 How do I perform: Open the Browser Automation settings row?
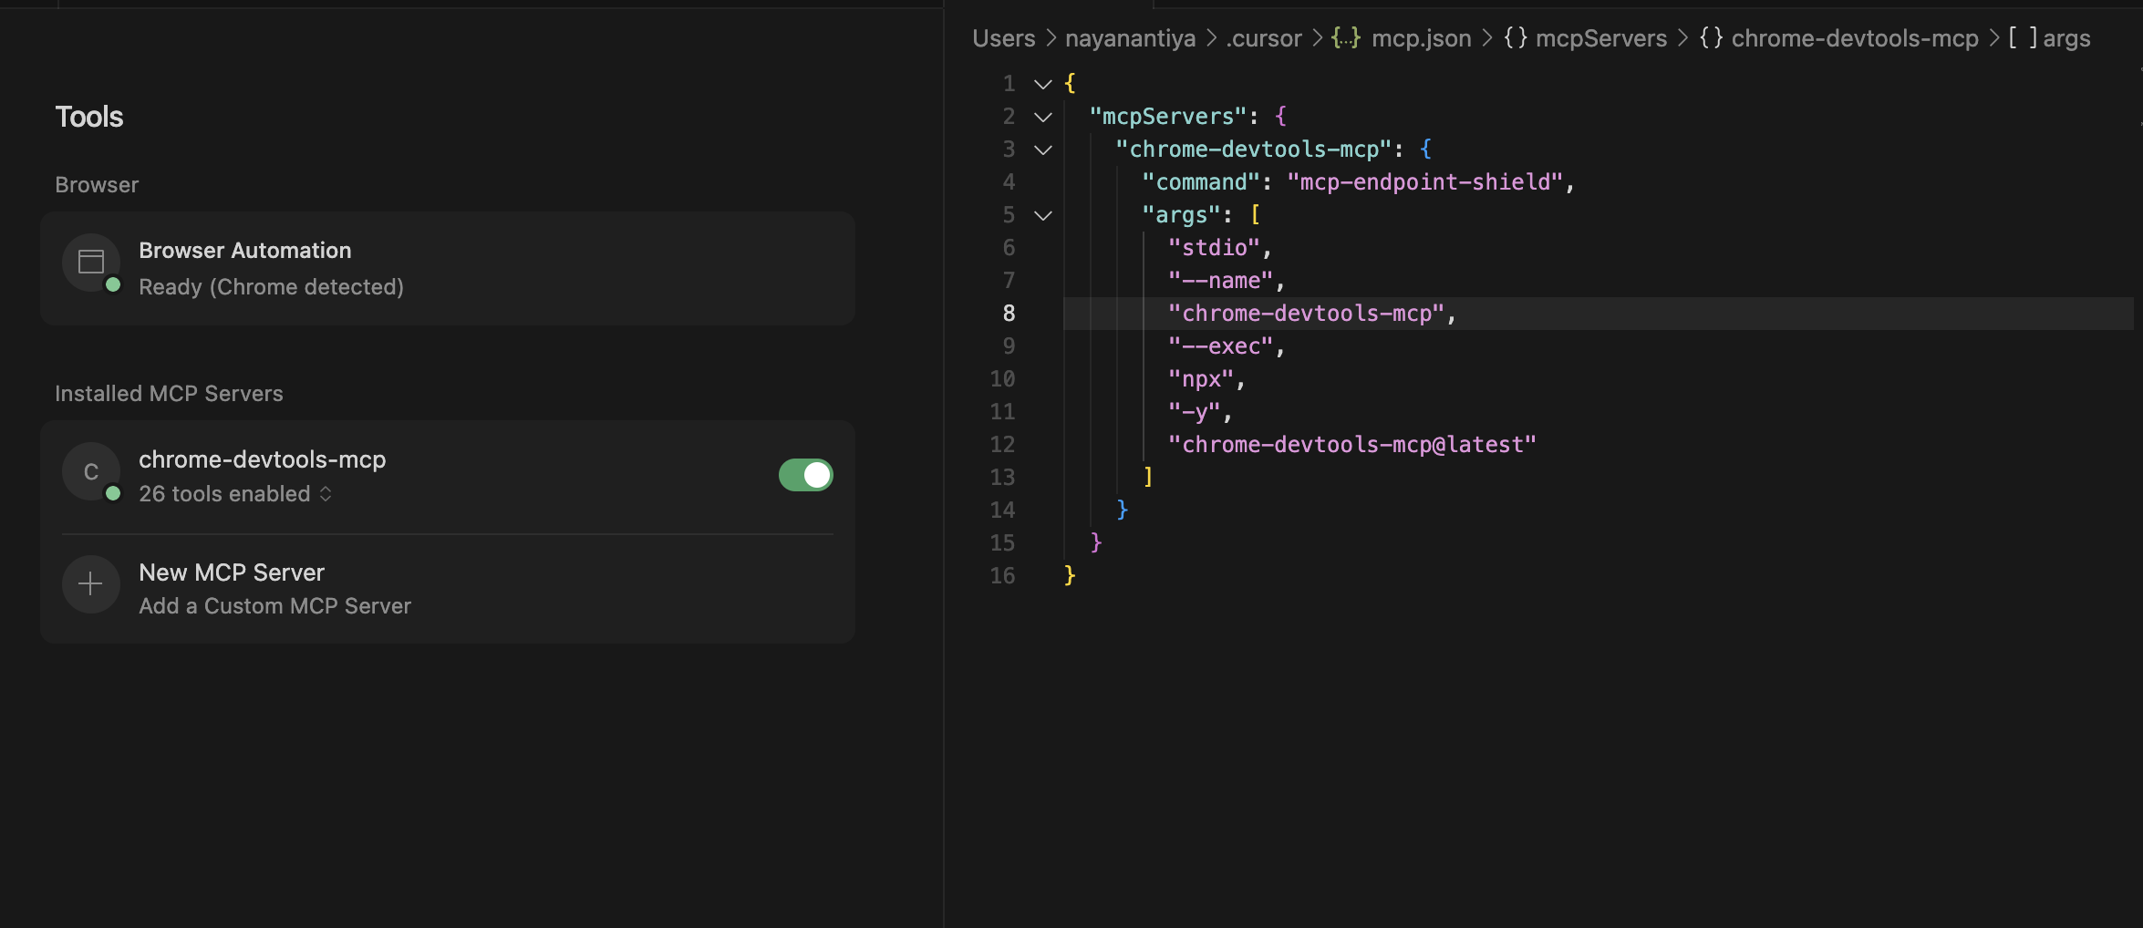(447, 268)
